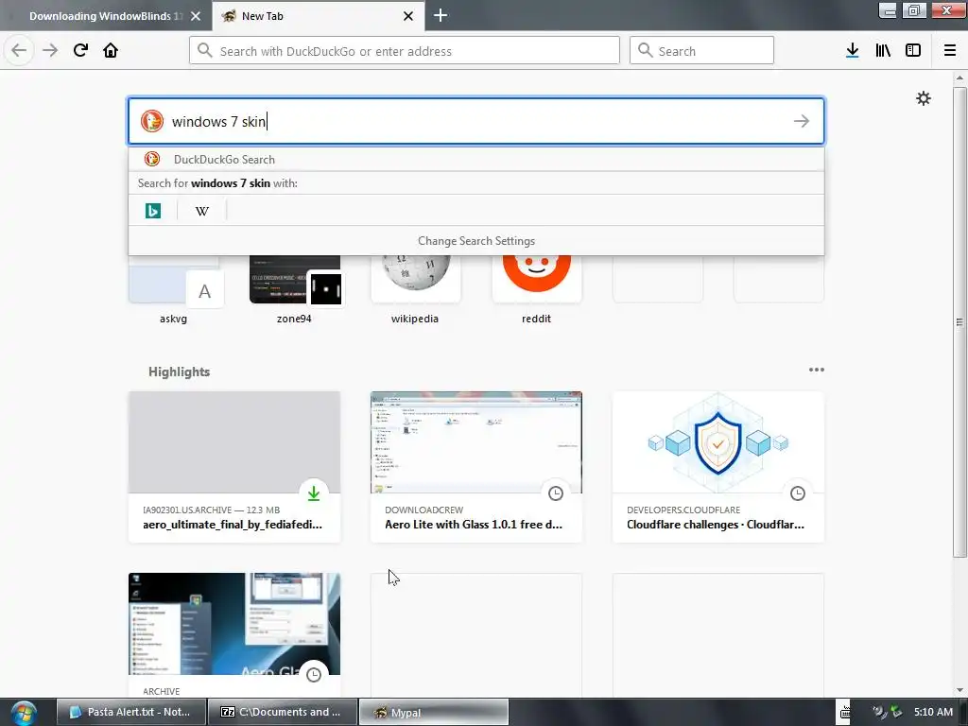Image resolution: width=968 pixels, height=726 pixels.
Task: Close the New Tab tab
Action: pyautogui.click(x=408, y=16)
